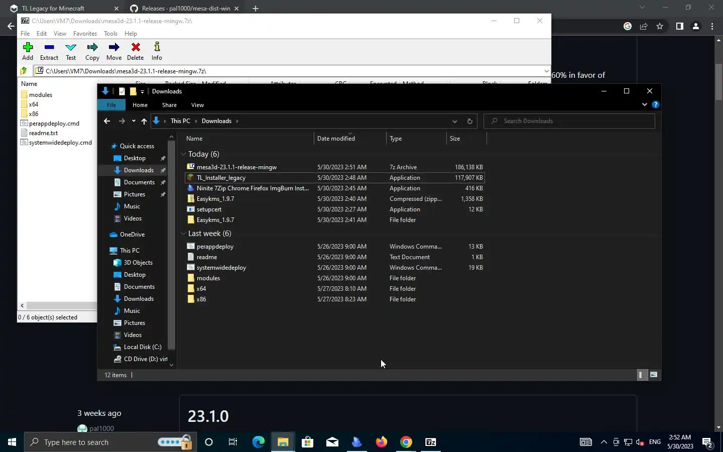Screen dimensions: 723x452
Task: Go up to parent folder in Explorer
Action: click(x=144, y=121)
